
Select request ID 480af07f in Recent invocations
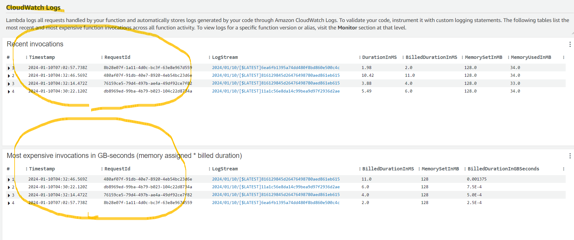[x=148, y=76]
